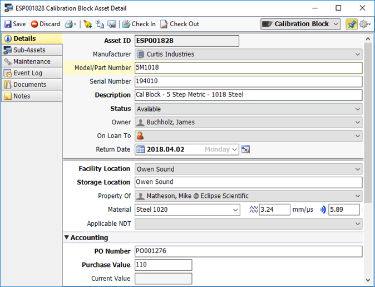Open the printer icon menu
Viewport: 375px width, 287px height.
click(70, 24)
